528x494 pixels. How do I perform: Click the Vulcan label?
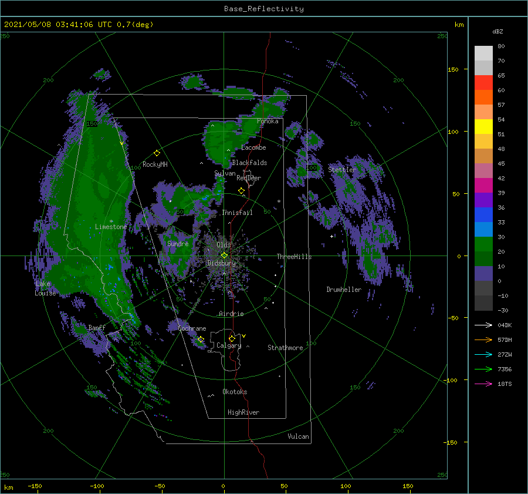pyautogui.click(x=299, y=436)
